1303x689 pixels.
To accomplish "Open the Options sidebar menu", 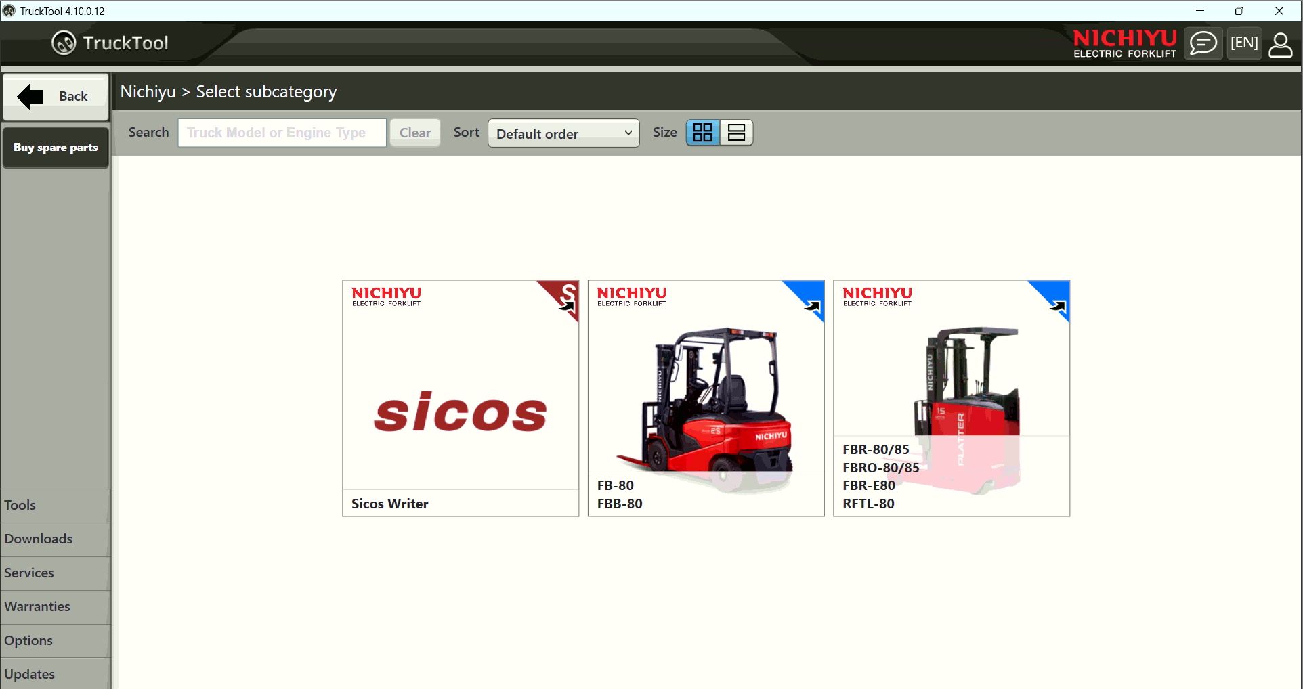I will pyautogui.click(x=56, y=641).
